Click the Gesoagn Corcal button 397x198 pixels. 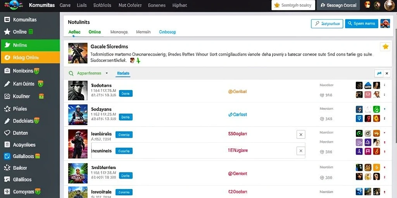[339, 5]
